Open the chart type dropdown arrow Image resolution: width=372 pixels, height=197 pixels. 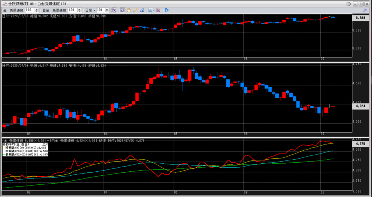(154, 10)
